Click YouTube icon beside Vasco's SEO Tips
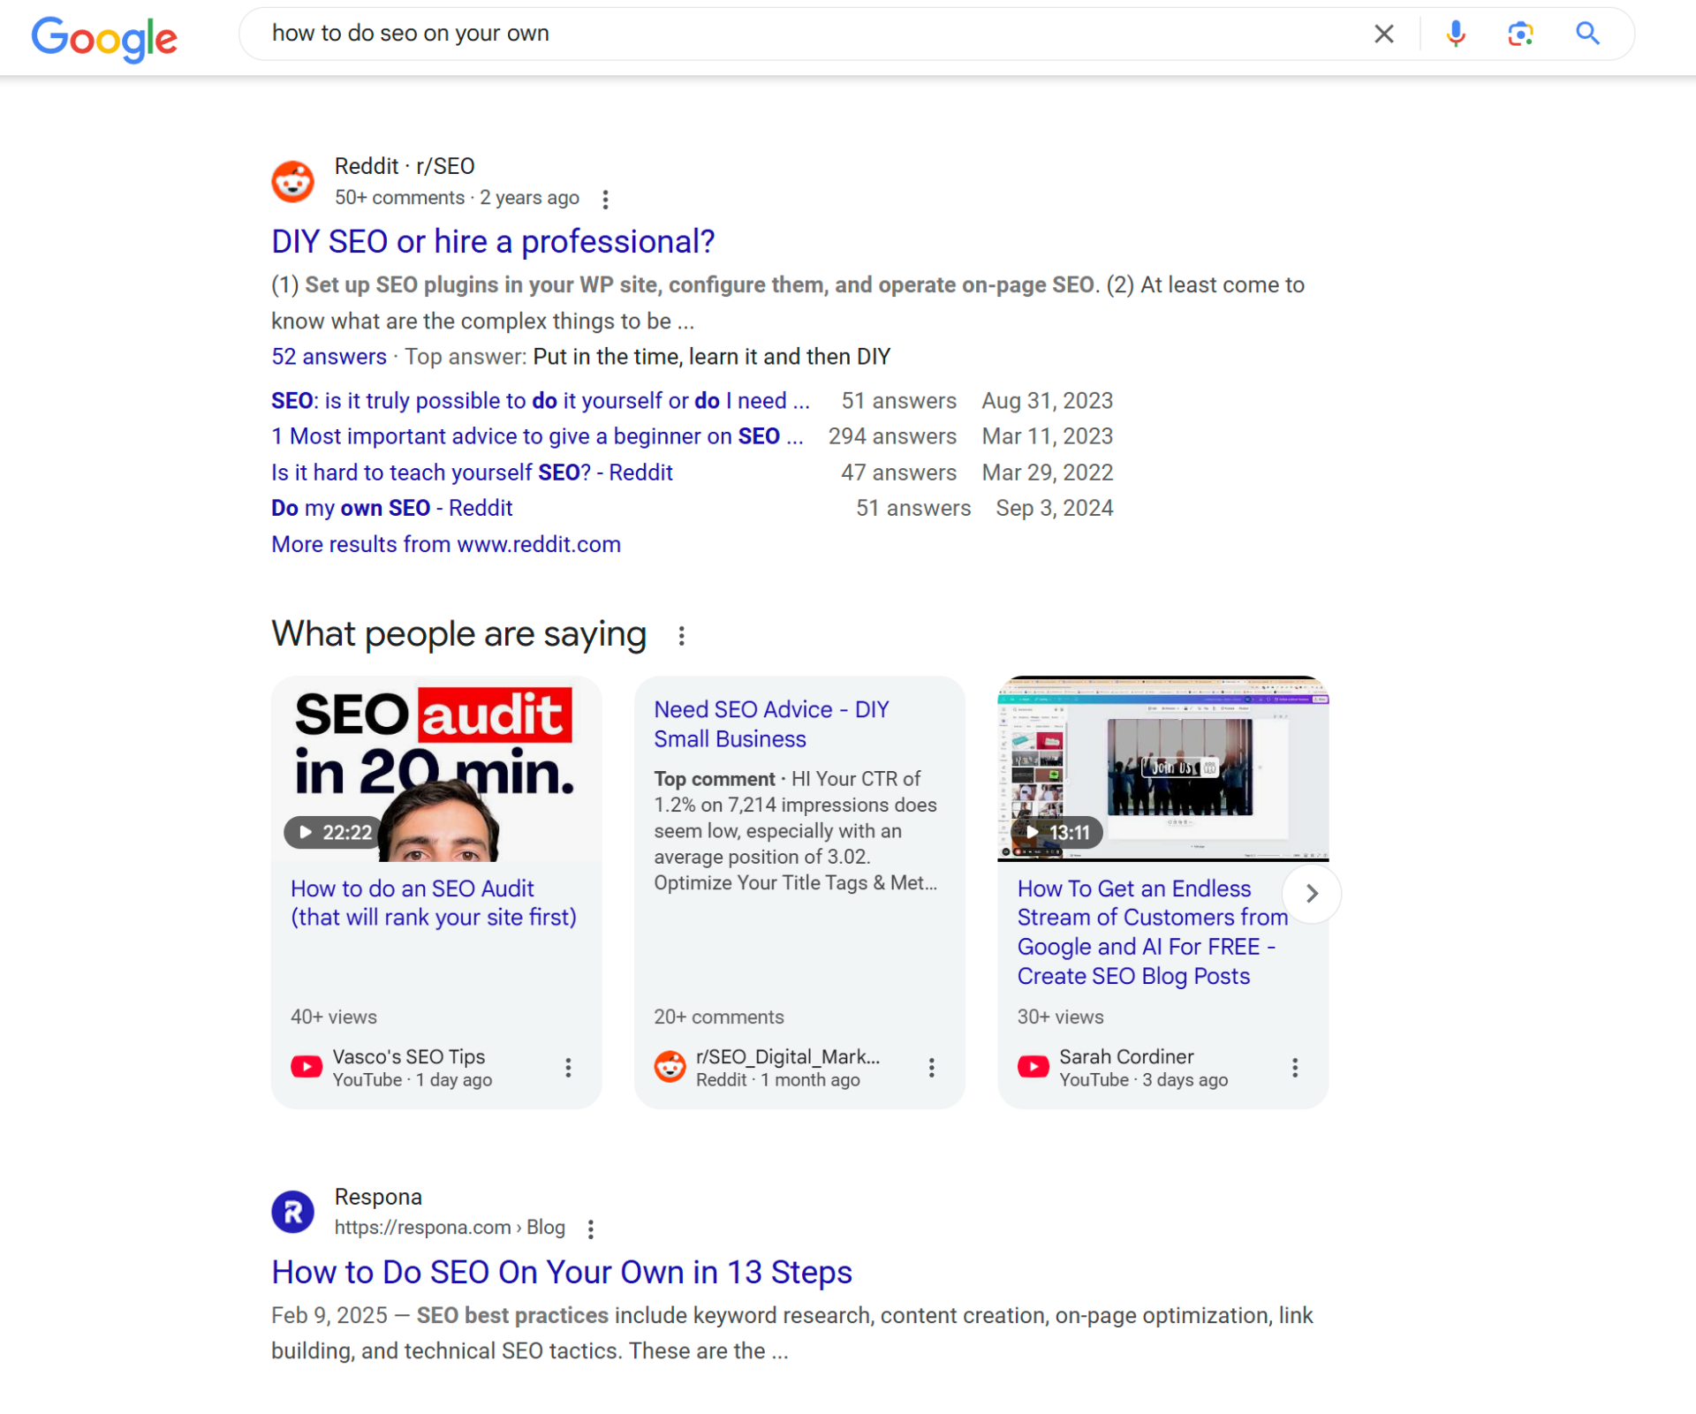Viewport: 1696px width, 1414px height. click(307, 1066)
